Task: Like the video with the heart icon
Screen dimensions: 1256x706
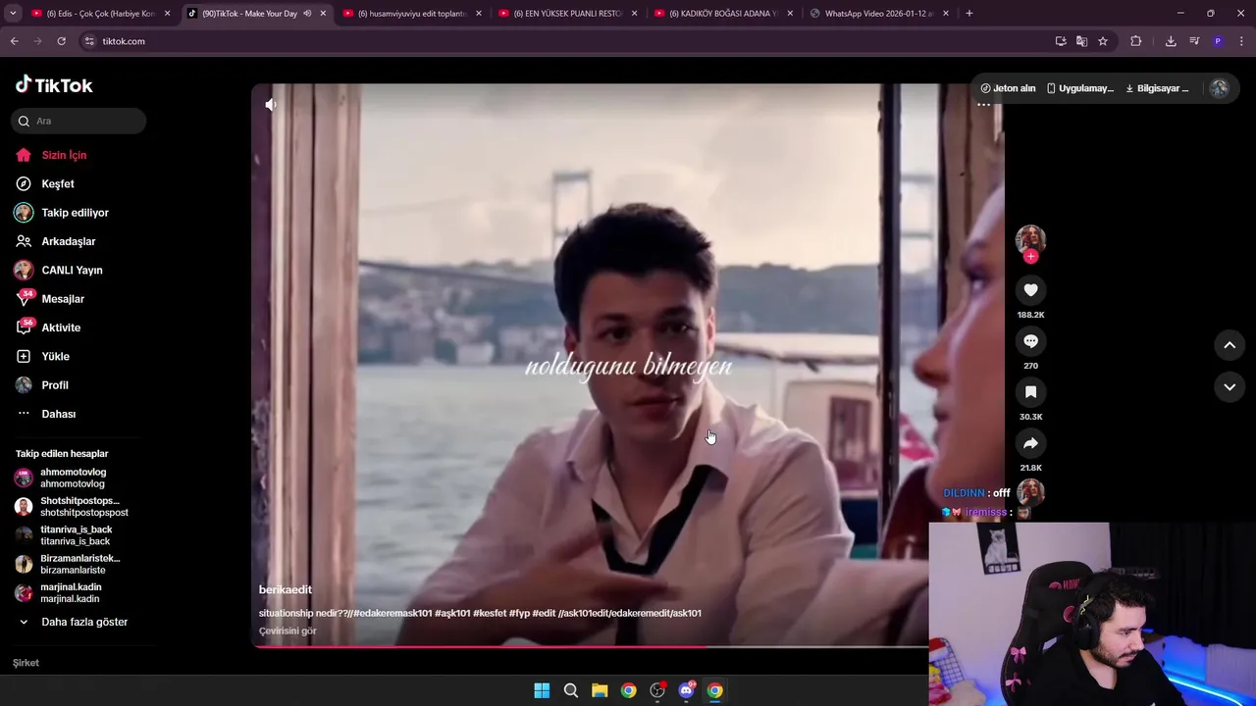Action: pyautogui.click(x=1030, y=290)
